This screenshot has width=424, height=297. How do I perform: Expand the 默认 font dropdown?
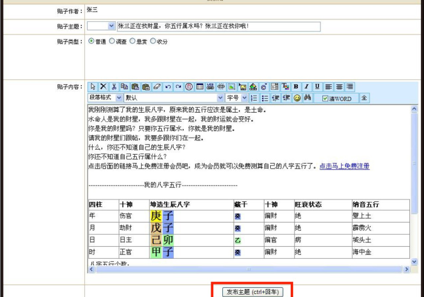220,98
